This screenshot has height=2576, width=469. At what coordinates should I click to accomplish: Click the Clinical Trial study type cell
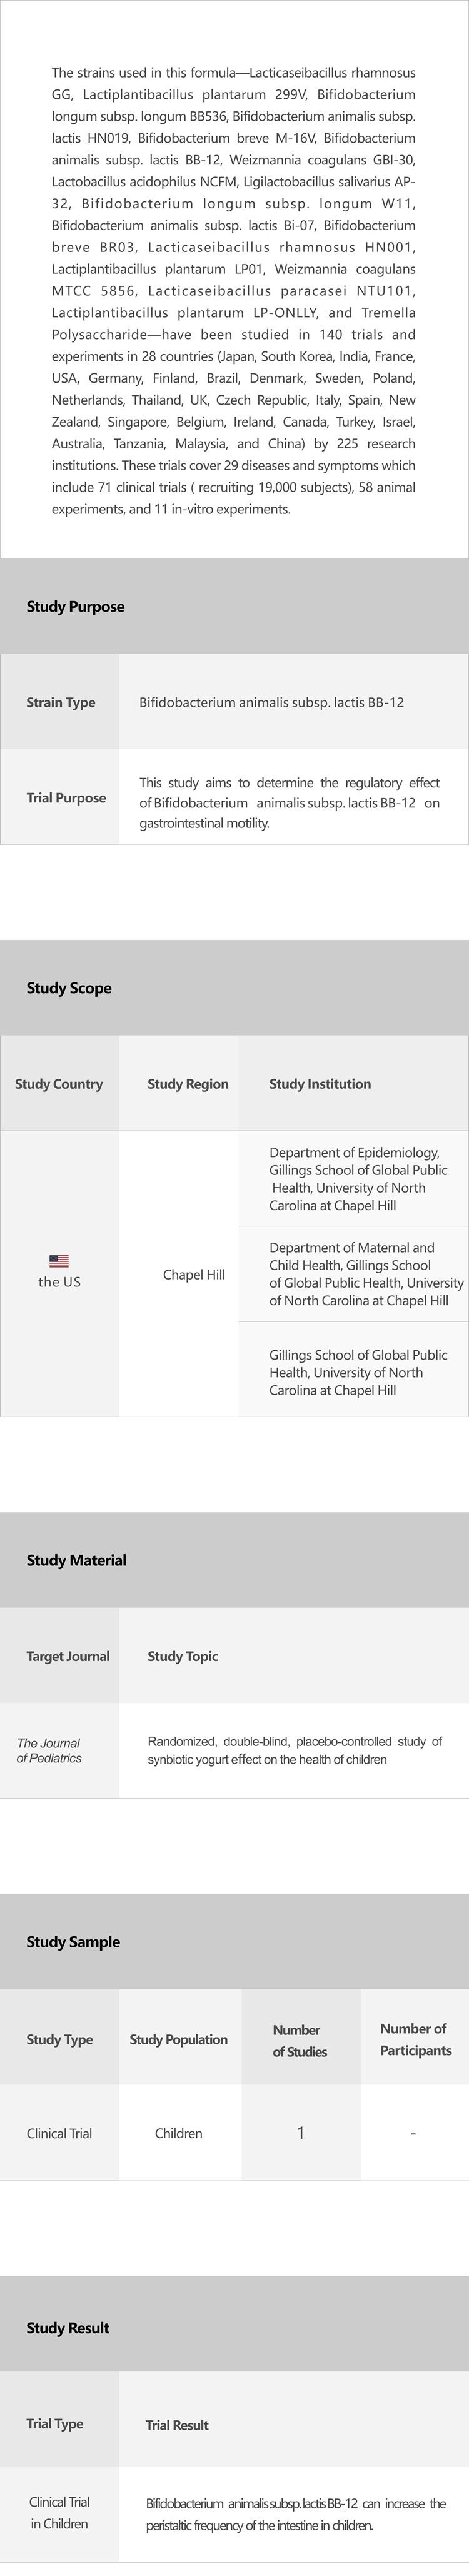(59, 2133)
